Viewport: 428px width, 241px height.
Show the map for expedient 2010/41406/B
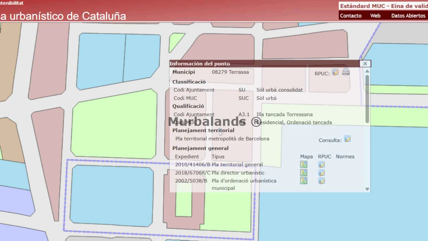[x=304, y=164]
